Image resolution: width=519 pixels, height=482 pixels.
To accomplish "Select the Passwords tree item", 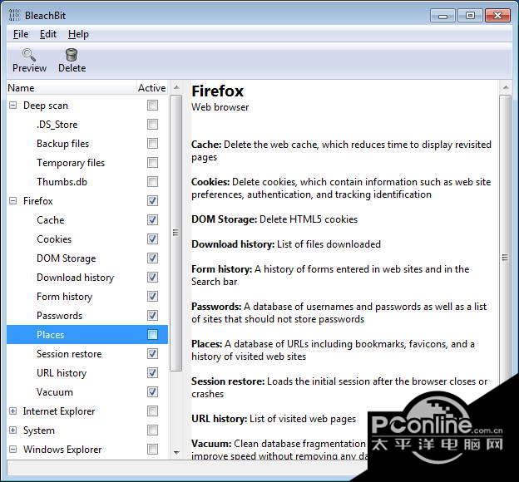I will point(59,316).
